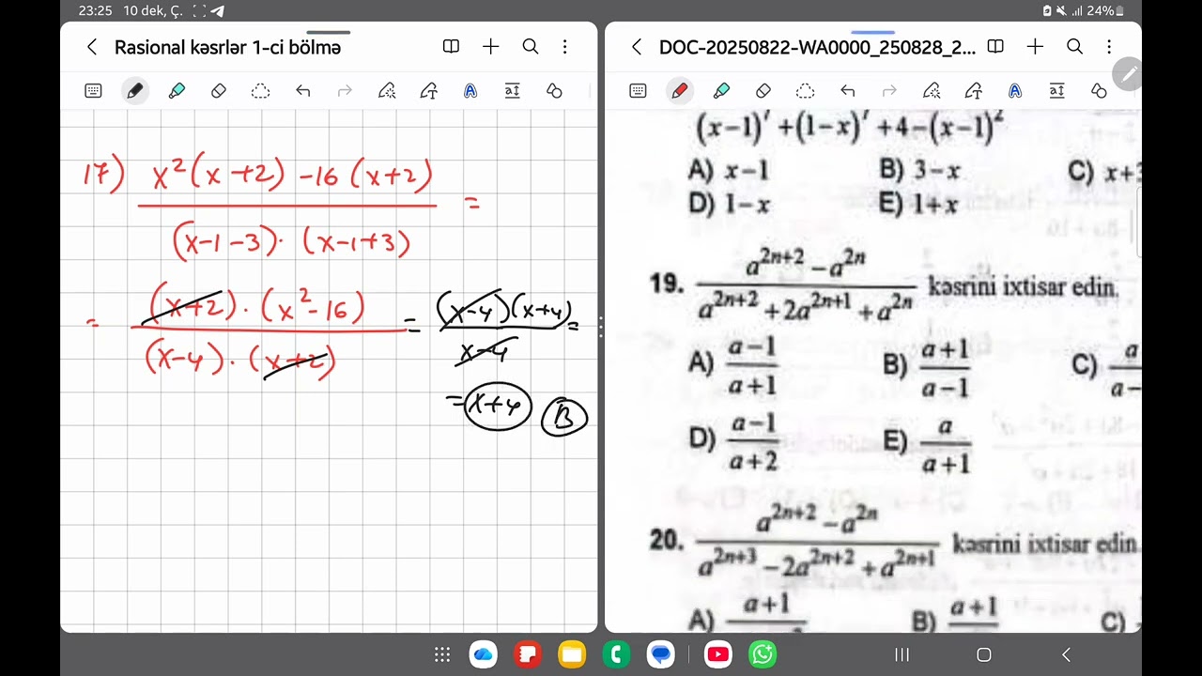Open more options in left note
Screen dimensions: 1202x676
[x=564, y=47]
